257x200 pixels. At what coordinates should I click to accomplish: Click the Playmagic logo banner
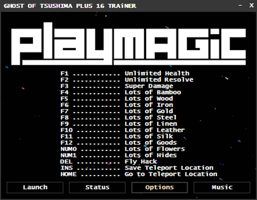128,44
